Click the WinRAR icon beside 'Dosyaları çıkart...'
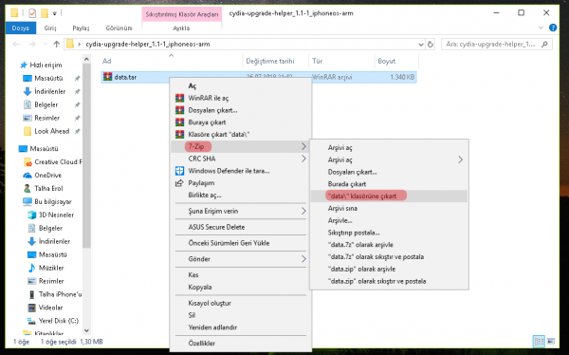 179,110
